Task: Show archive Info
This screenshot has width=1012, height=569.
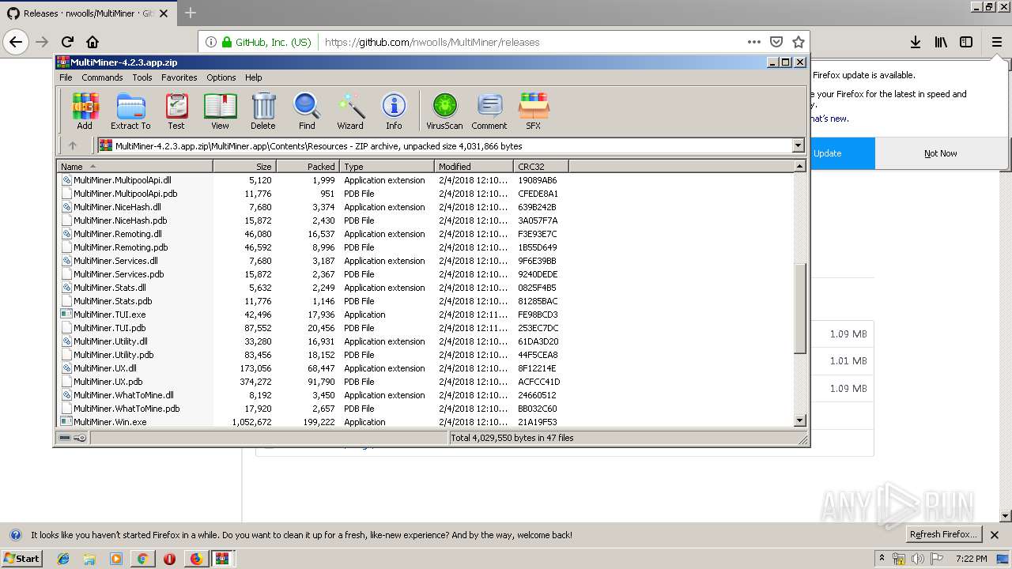Action: (x=394, y=111)
